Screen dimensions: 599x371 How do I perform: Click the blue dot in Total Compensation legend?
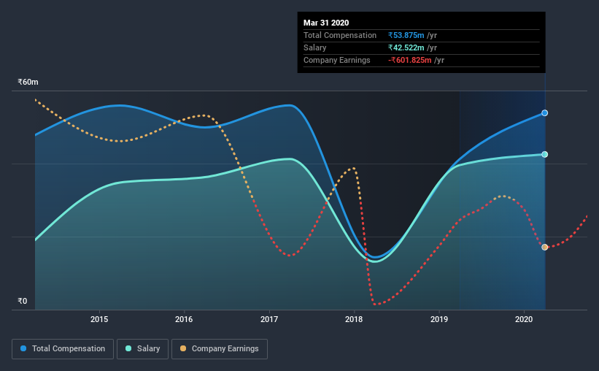pos(23,348)
